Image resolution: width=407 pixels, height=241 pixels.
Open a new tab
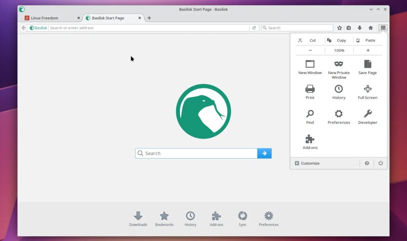149,18
